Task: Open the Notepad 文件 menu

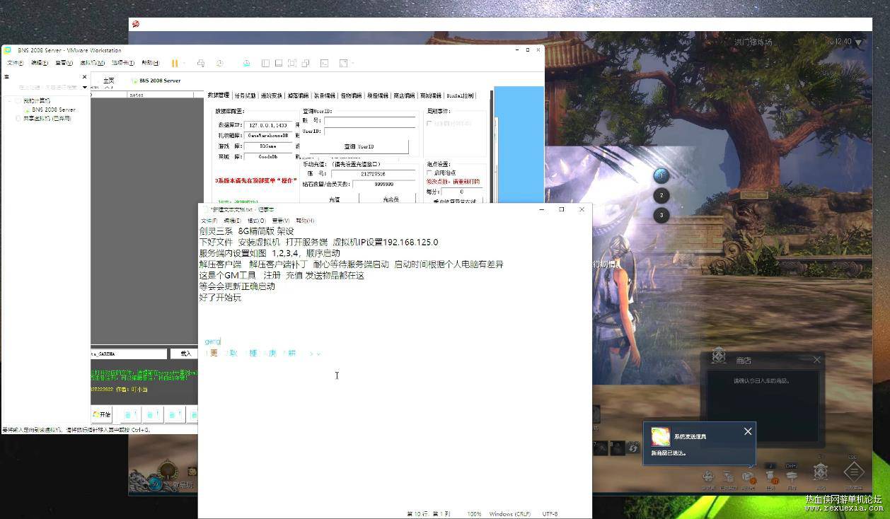Action: (209, 221)
